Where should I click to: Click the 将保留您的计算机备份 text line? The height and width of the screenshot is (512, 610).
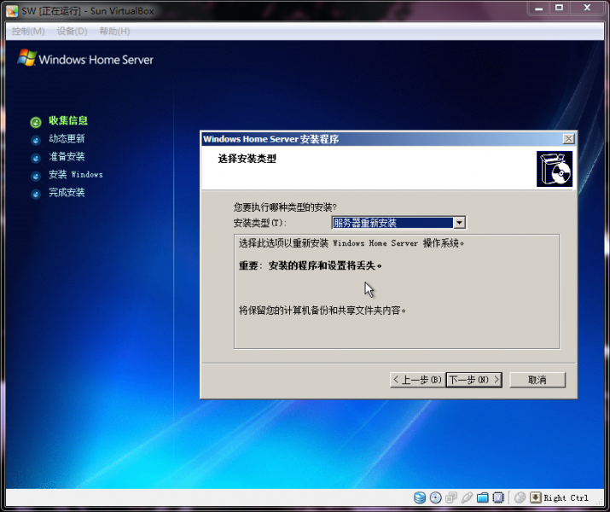click(322, 311)
